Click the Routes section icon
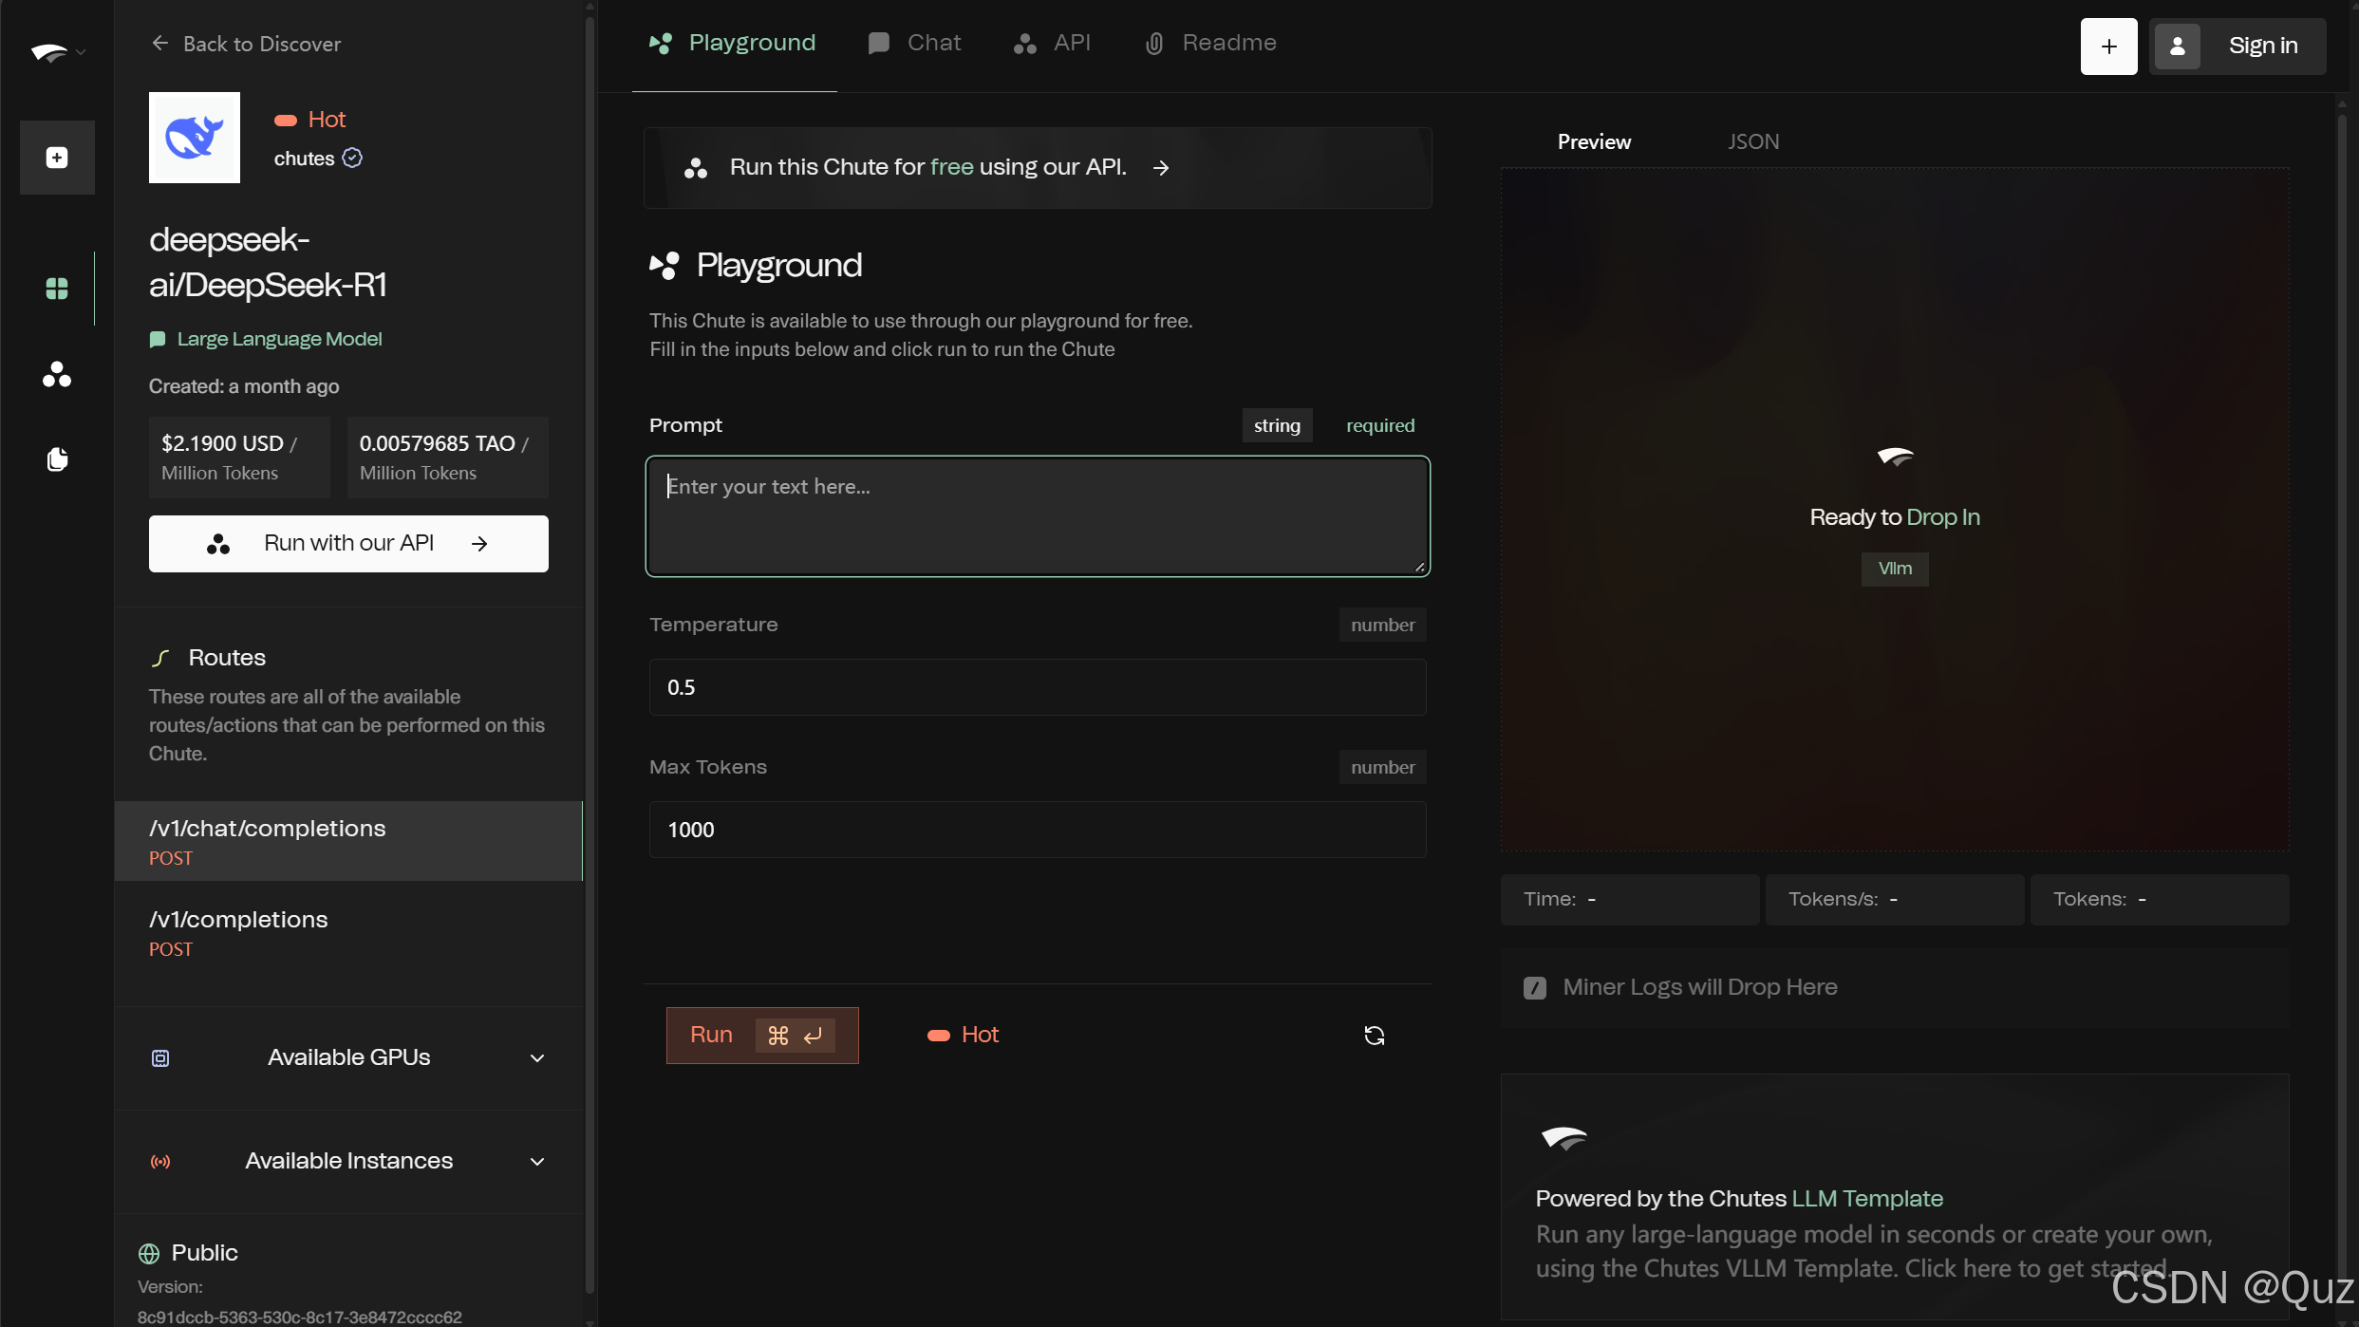The width and height of the screenshot is (2359, 1327). pyautogui.click(x=160, y=658)
